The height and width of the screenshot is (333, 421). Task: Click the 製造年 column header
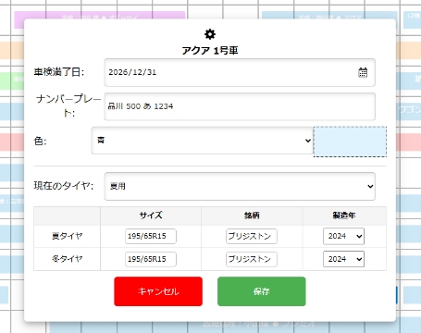tap(344, 216)
